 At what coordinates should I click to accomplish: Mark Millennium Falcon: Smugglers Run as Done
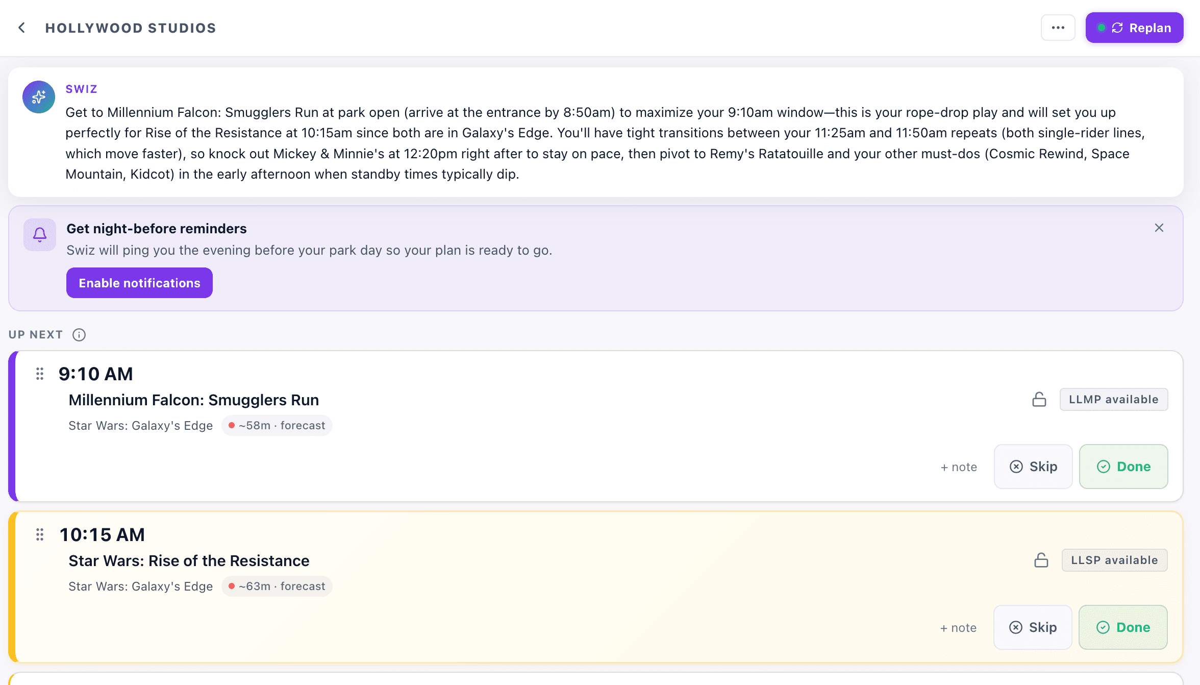point(1123,467)
